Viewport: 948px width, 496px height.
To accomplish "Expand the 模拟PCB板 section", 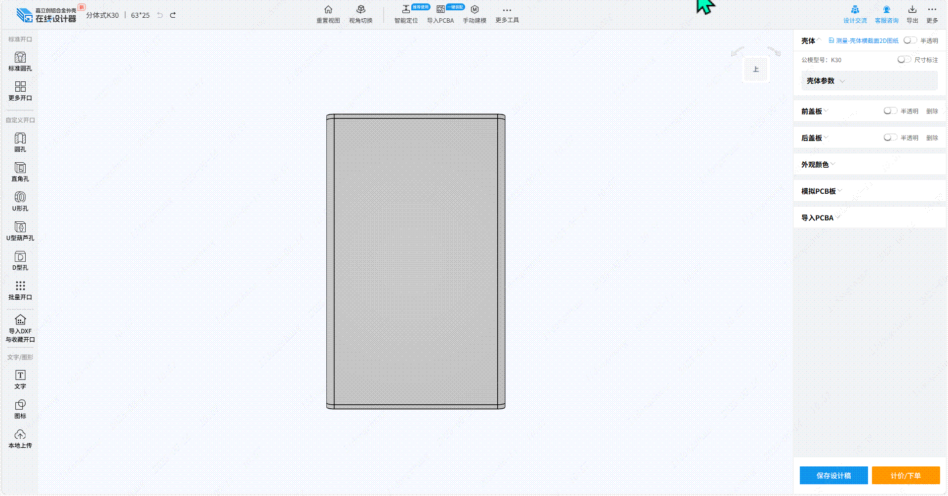I will [x=821, y=191].
